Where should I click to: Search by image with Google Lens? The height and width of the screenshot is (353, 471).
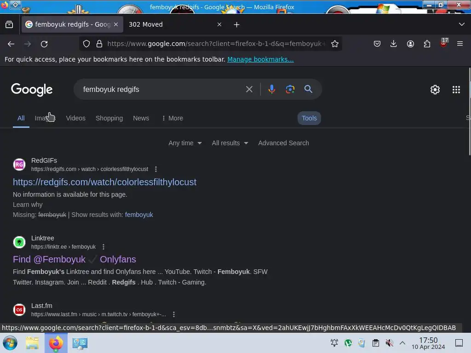tap(290, 89)
